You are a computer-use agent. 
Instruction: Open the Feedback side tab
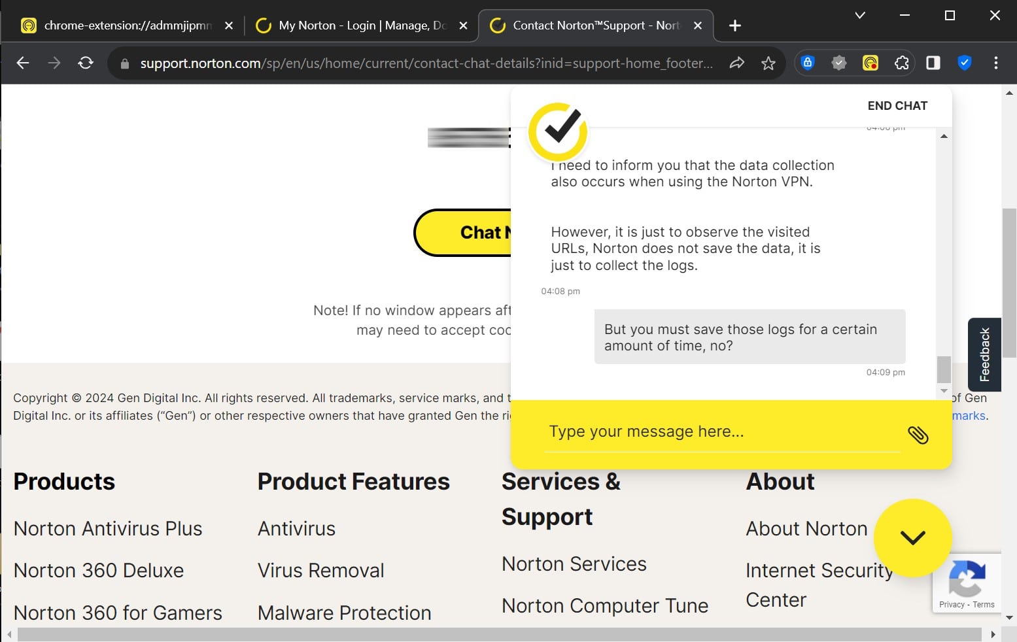984,354
